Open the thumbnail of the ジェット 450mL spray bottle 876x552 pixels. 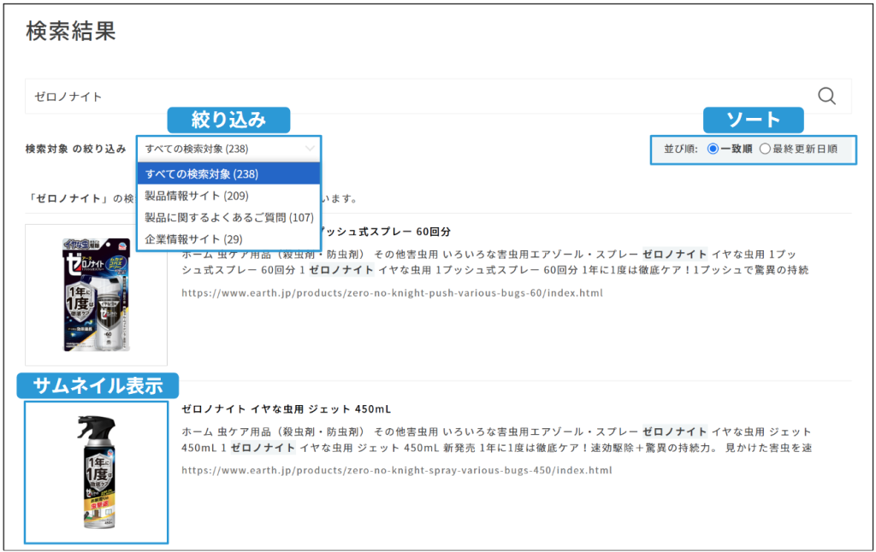pos(96,473)
